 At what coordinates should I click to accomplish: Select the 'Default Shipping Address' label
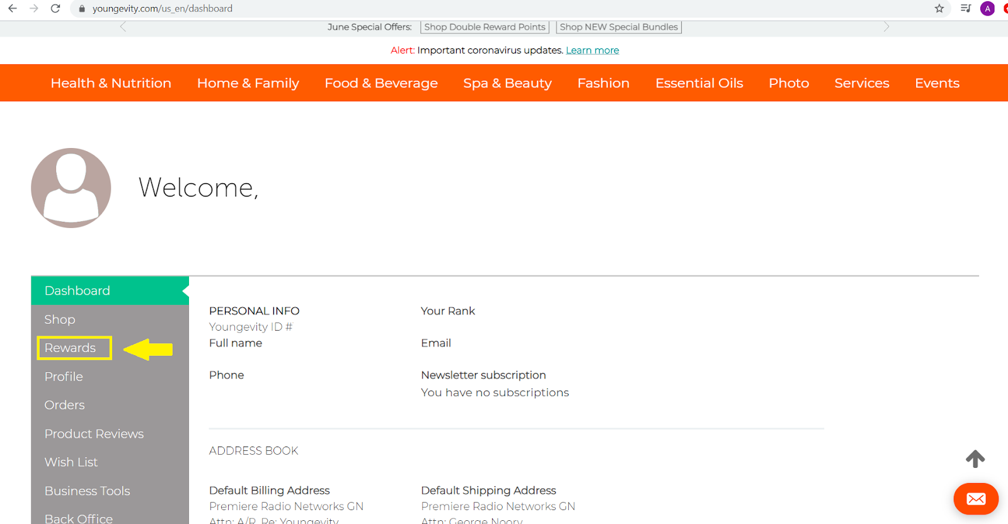488,491
